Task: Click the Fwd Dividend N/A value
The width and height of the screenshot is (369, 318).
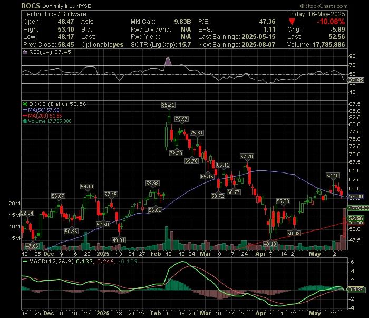Action: 186,30
